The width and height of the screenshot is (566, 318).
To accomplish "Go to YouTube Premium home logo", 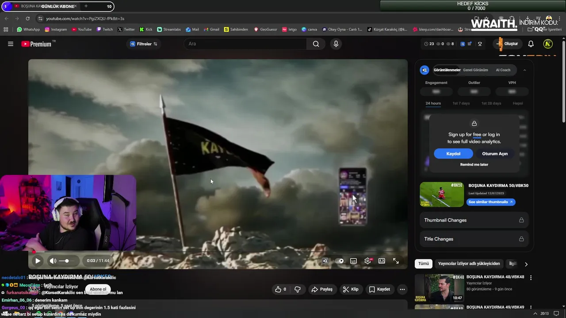I will [36, 44].
